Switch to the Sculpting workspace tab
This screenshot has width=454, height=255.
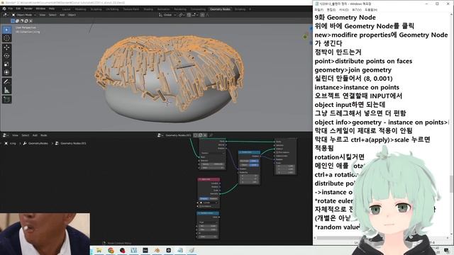point(96,9)
